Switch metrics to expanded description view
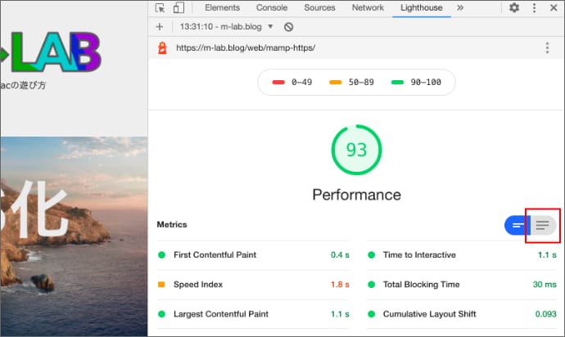 click(x=543, y=225)
